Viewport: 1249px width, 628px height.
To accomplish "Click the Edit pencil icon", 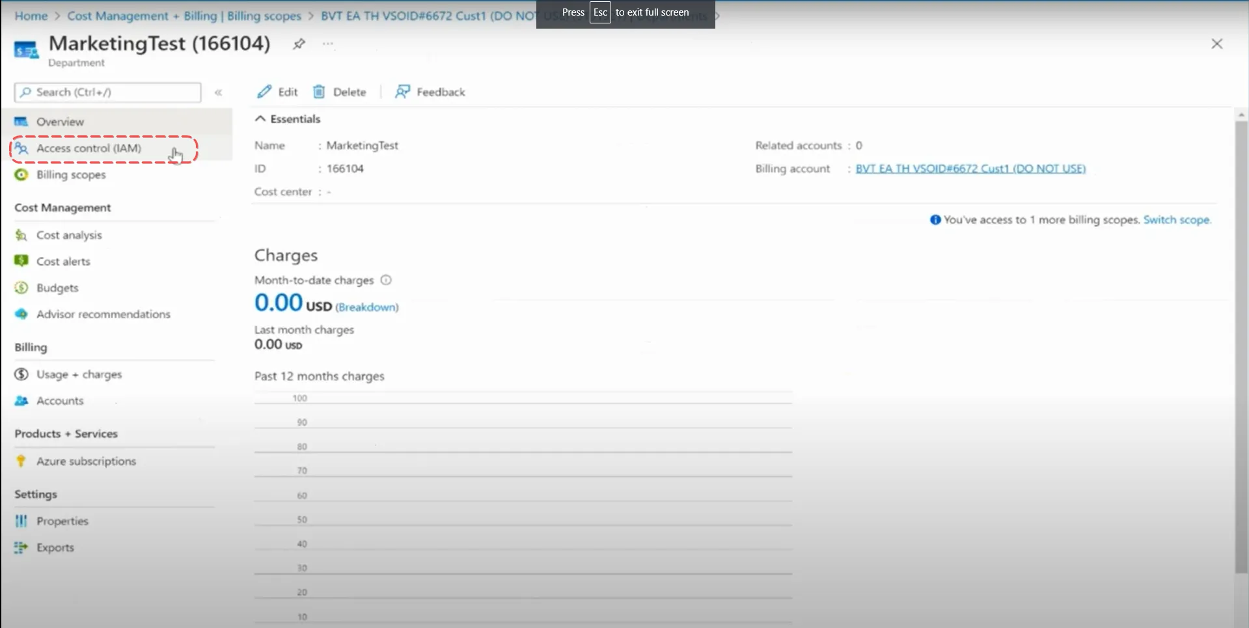I will click(264, 92).
